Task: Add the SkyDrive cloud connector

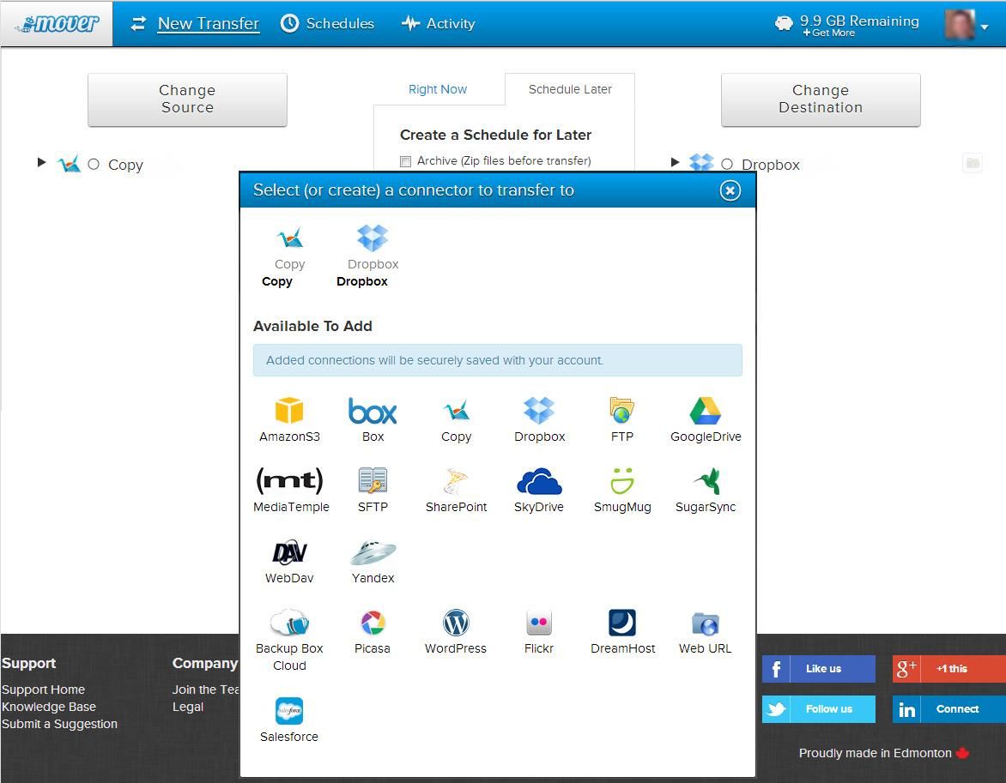Action: [538, 482]
